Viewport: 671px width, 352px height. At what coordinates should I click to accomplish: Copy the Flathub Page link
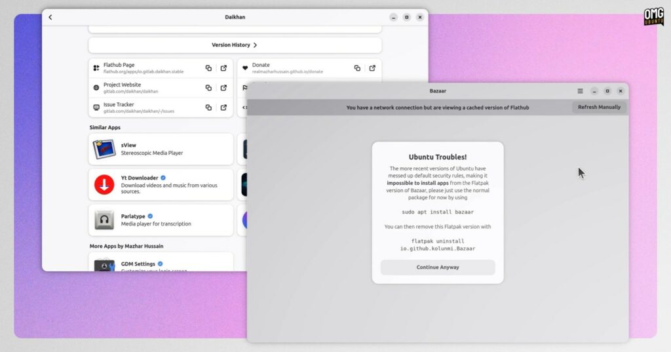pyautogui.click(x=208, y=68)
